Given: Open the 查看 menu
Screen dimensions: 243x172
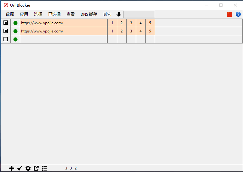Looking at the screenshot, I should [x=71, y=14].
